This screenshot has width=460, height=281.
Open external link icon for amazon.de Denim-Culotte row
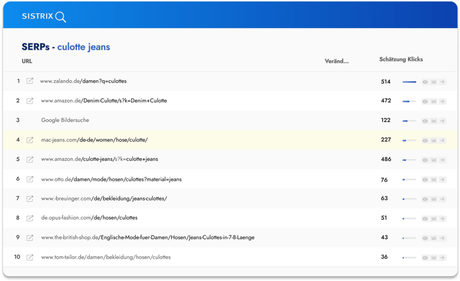pos(29,100)
